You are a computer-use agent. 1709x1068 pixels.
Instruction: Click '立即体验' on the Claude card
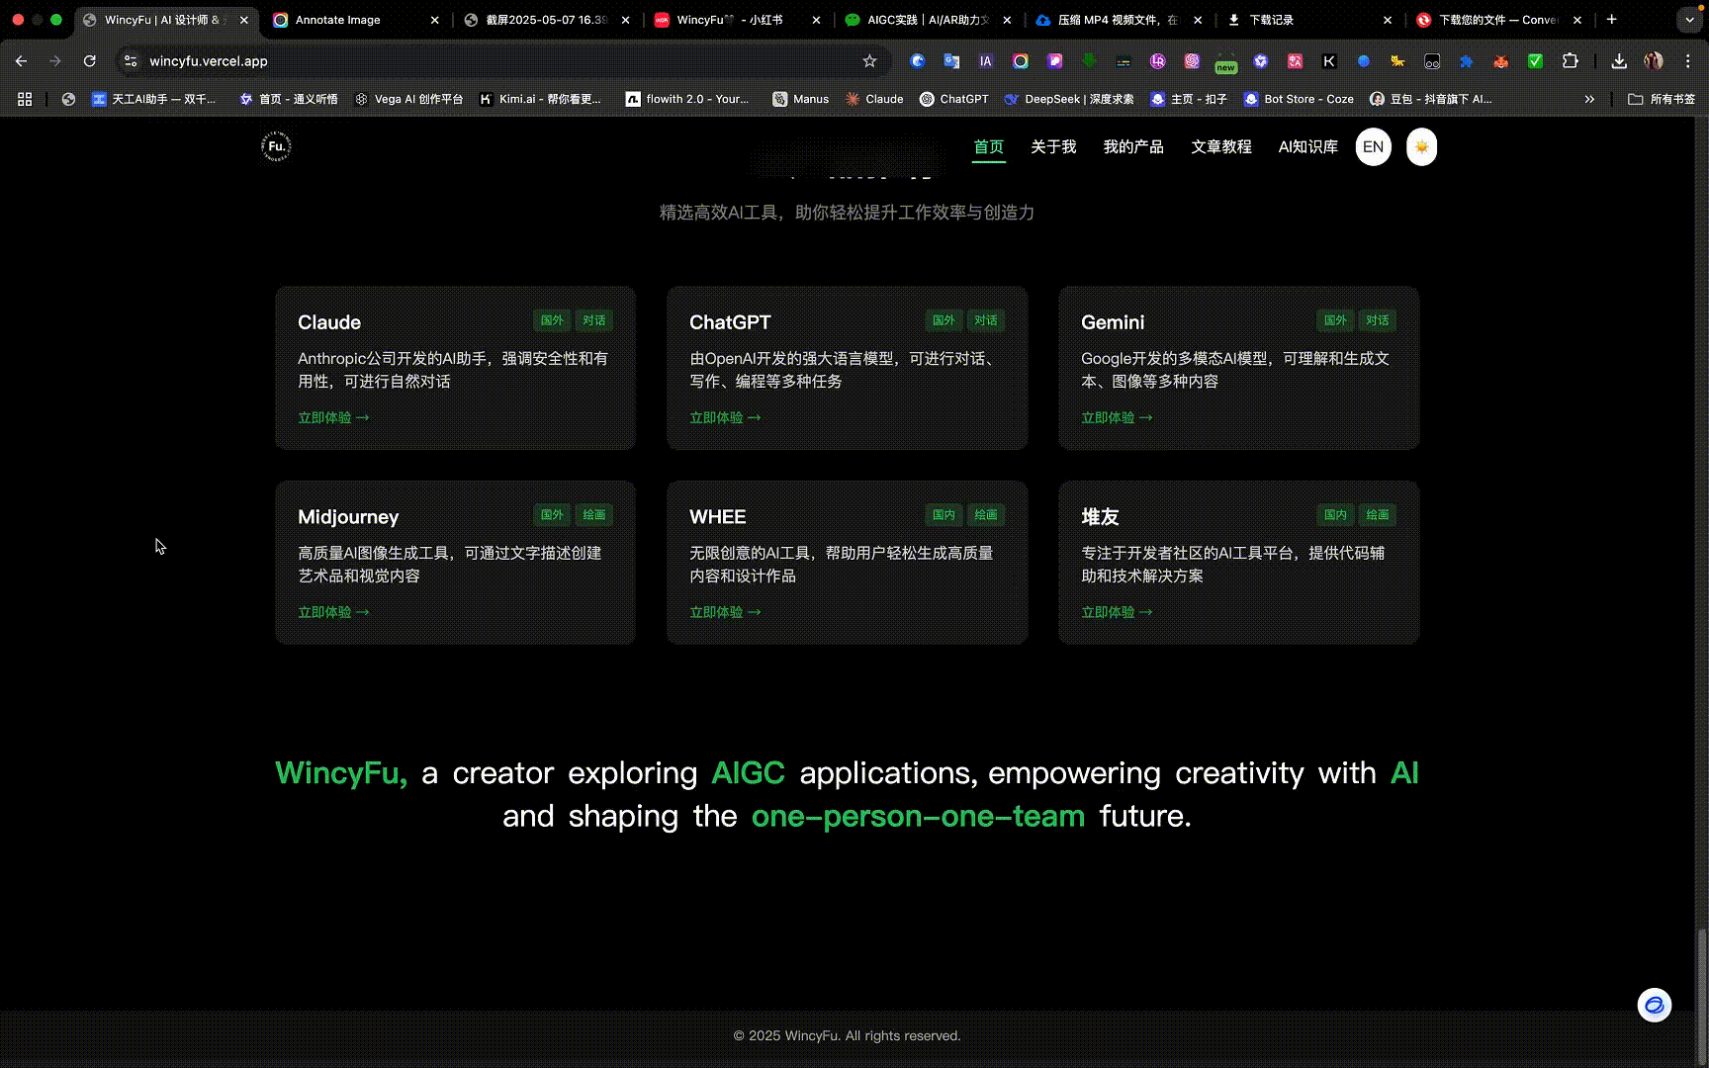(x=333, y=417)
